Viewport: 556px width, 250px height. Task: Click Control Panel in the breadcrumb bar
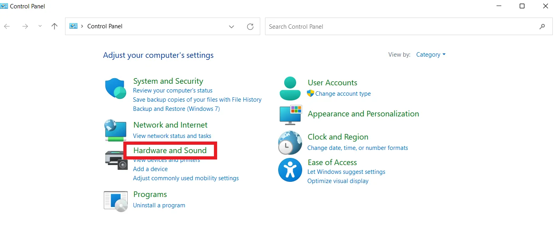105,26
